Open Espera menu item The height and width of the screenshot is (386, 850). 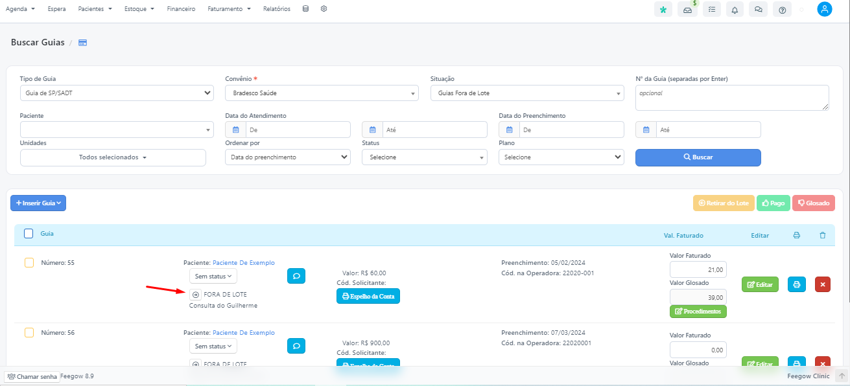coord(56,9)
